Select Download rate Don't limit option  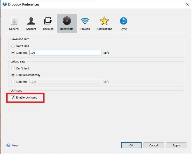pos(13,46)
